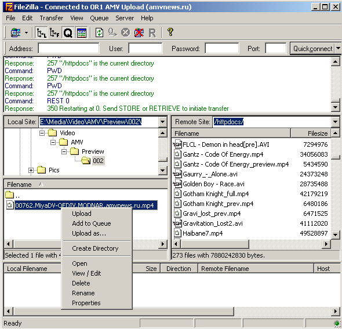Screen dimensions: 342x329
Task: Open the Queue menu
Action: pos(99,18)
